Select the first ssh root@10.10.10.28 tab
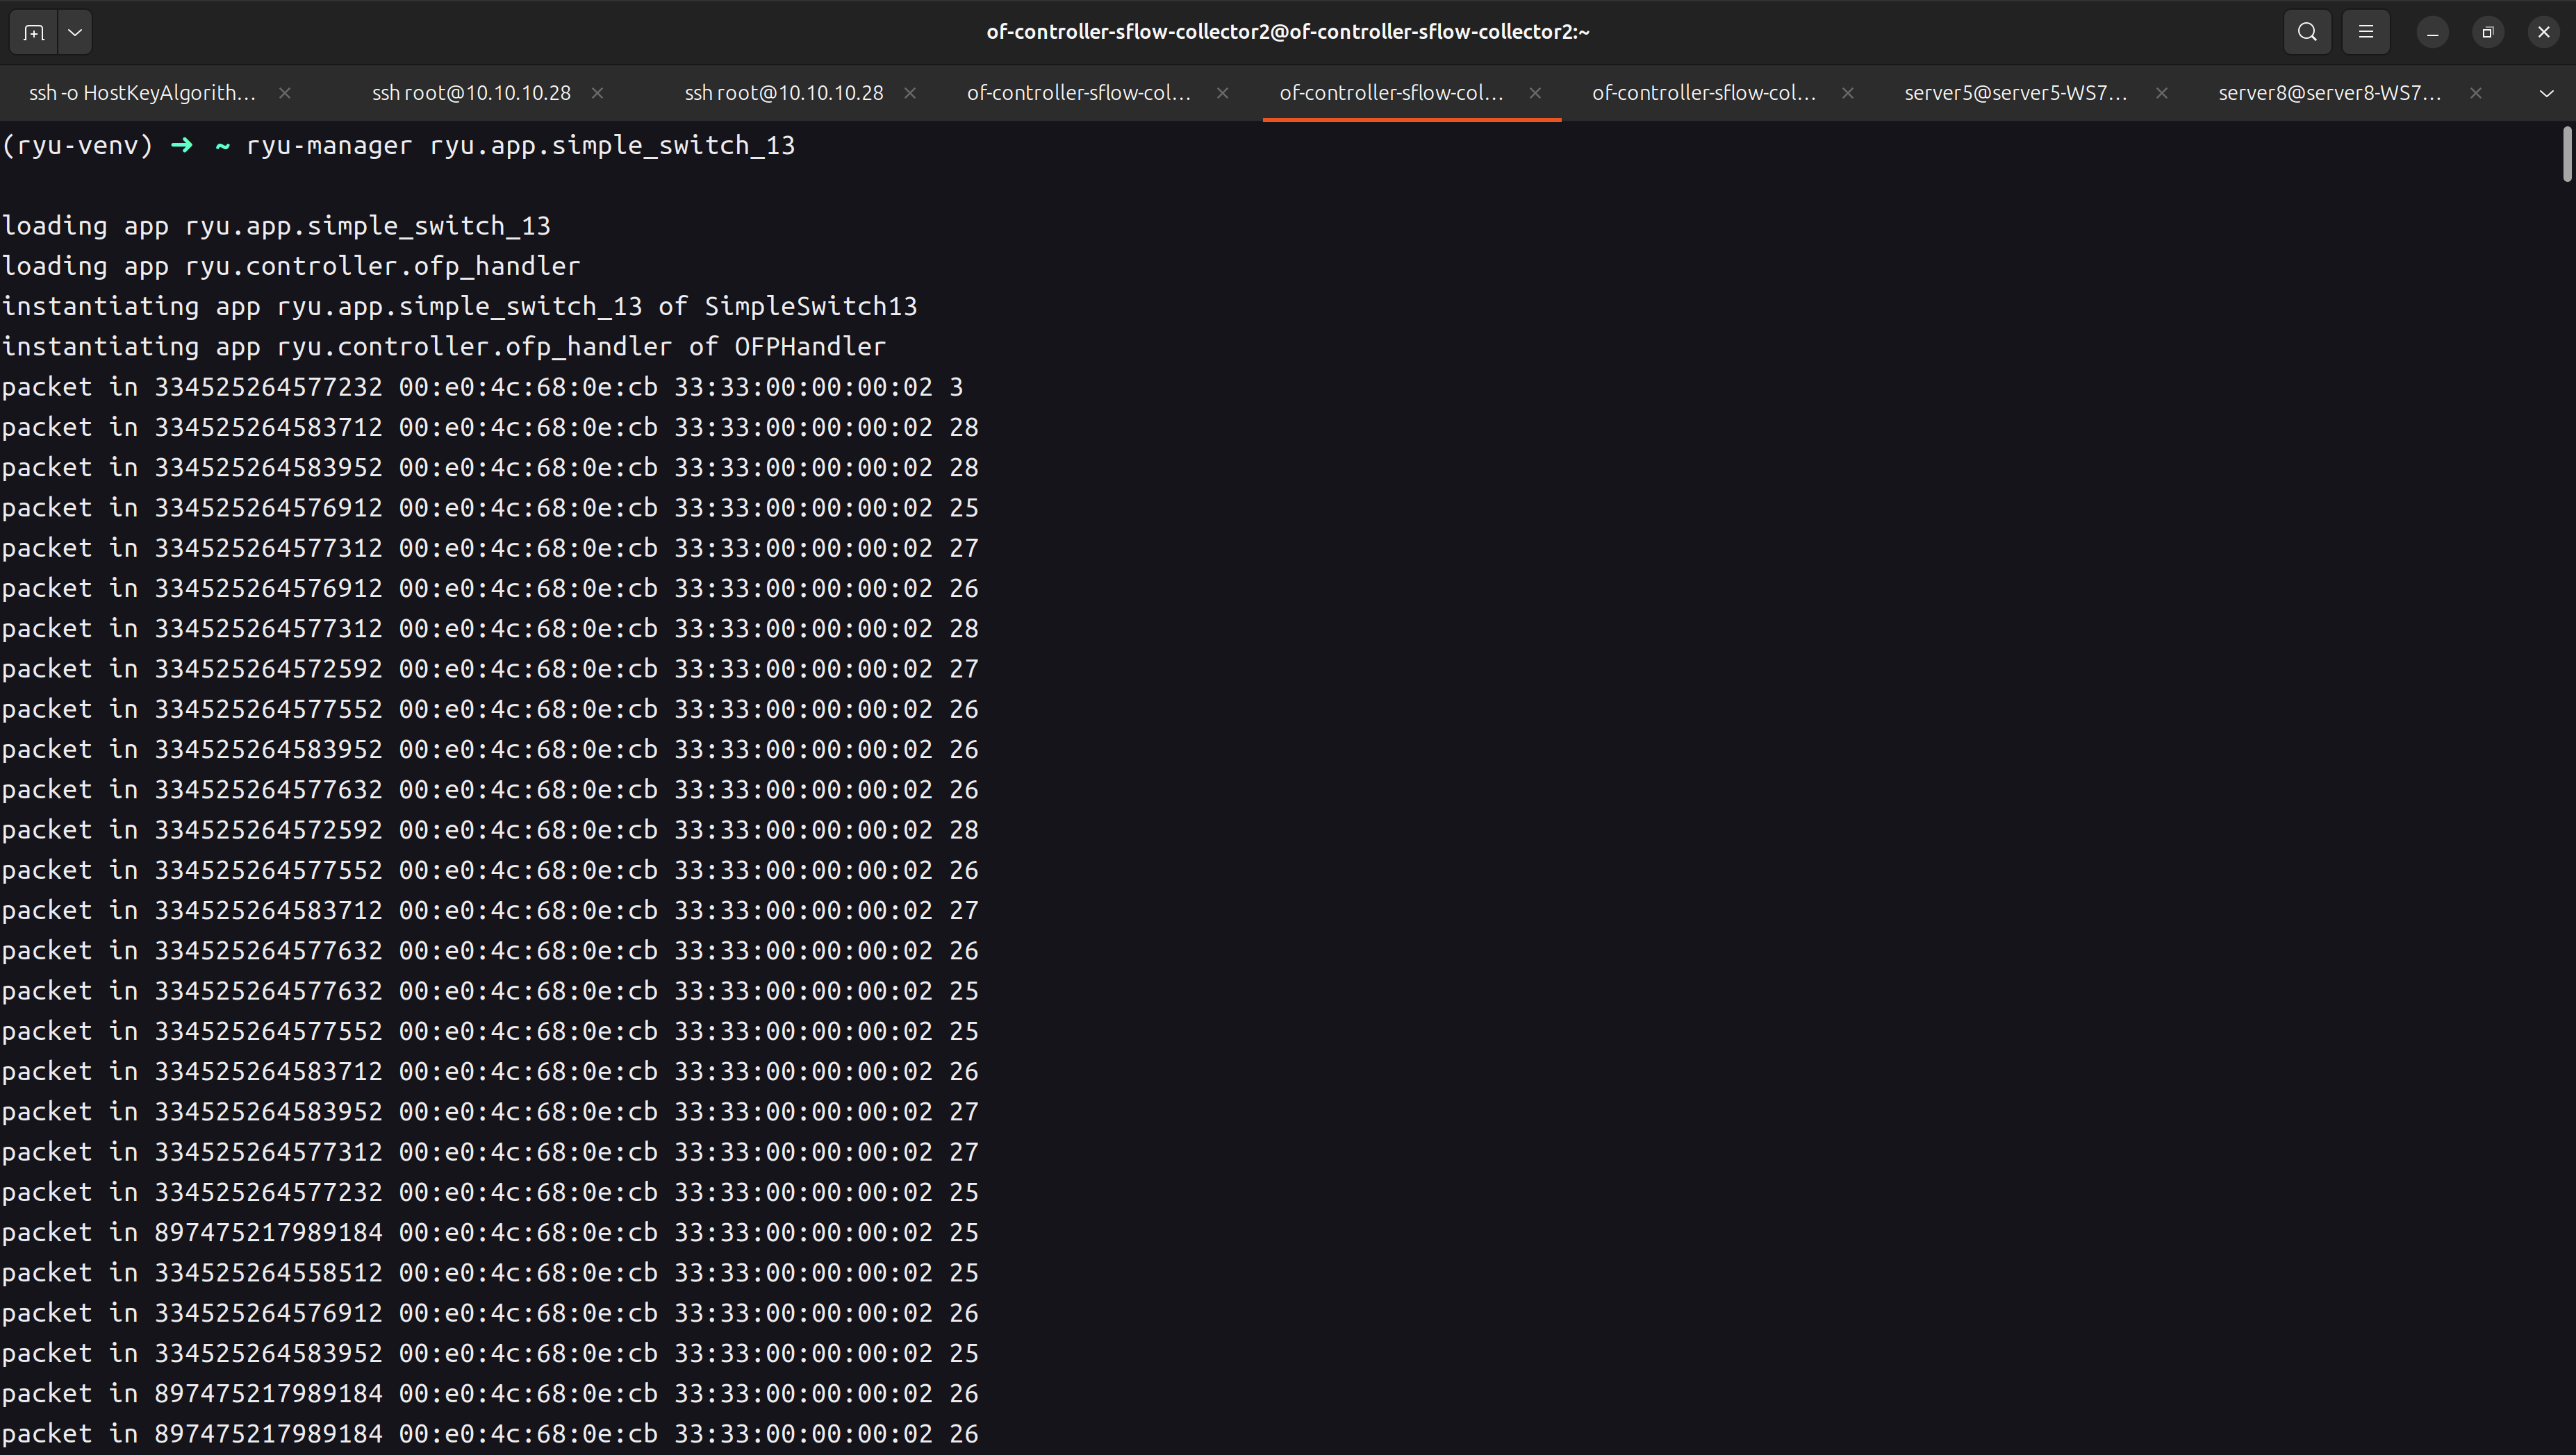The image size is (2576, 1455). [x=471, y=93]
